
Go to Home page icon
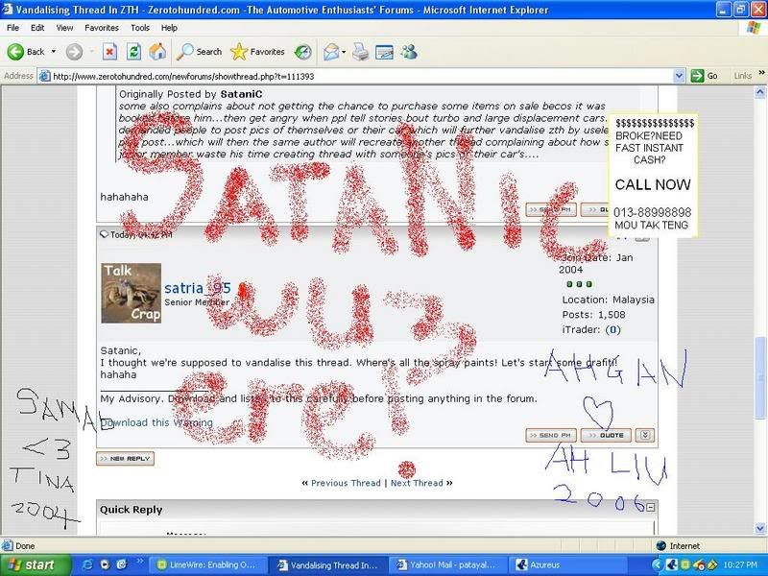pos(157,52)
